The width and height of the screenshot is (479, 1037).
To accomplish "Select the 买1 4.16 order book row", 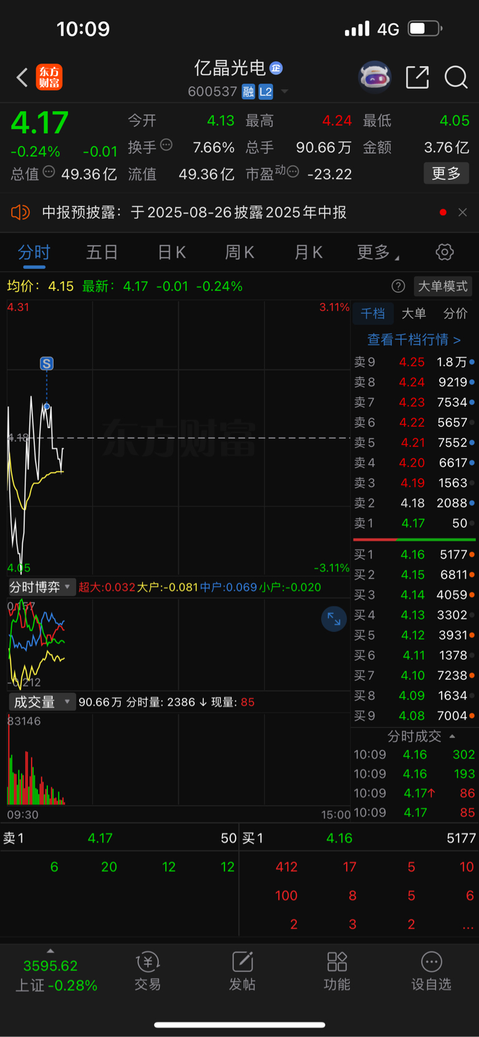I will (414, 554).
